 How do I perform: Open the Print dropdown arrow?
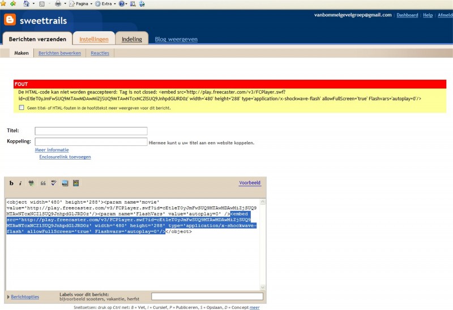pos(65,4)
